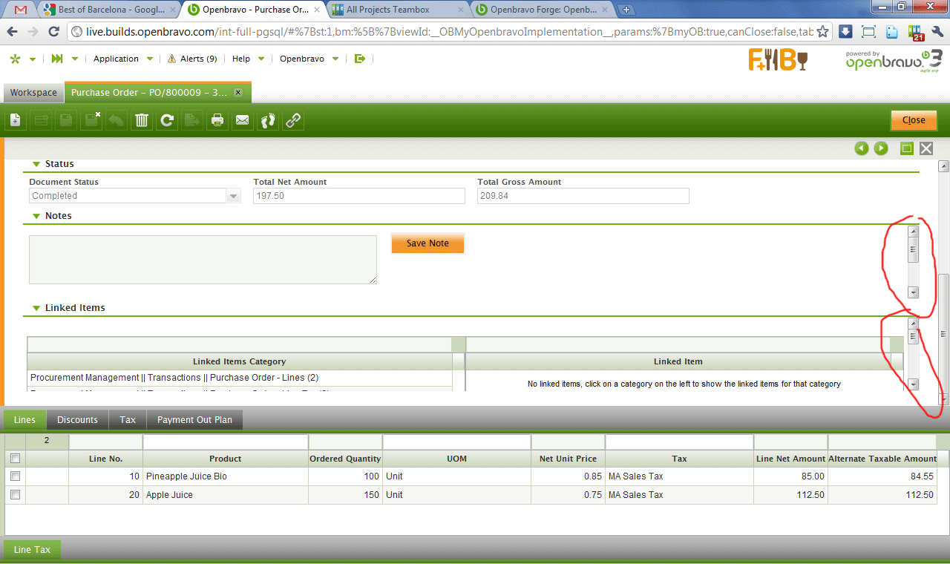Click the main form's vertical scrollbar thumb
Image resolution: width=950 pixels, height=564 pixels.
tap(943, 333)
